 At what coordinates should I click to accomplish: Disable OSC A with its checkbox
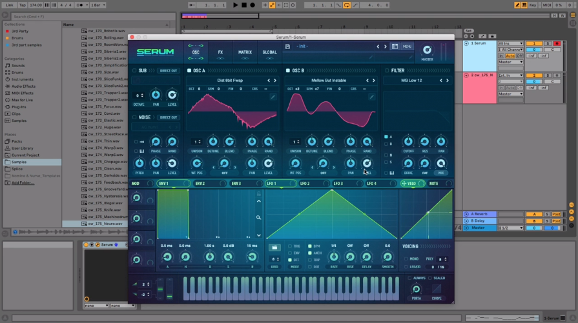189,71
